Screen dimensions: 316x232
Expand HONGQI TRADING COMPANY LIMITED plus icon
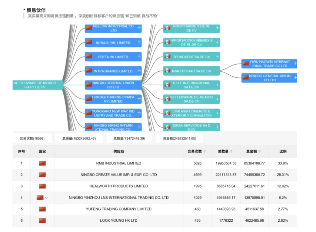[x=139, y=99]
